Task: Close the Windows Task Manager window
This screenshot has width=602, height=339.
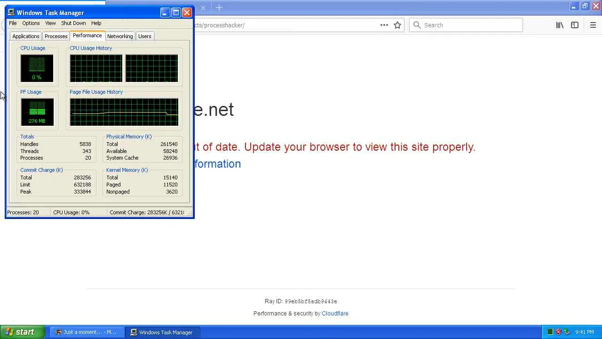Action: click(187, 13)
